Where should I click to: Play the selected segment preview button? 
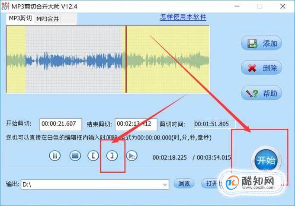(x=131, y=155)
